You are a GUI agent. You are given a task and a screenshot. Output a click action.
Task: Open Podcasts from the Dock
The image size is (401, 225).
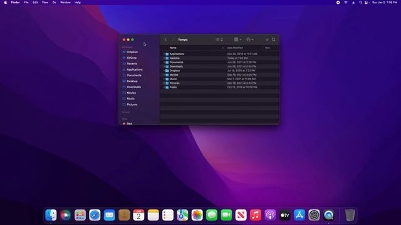(270, 215)
